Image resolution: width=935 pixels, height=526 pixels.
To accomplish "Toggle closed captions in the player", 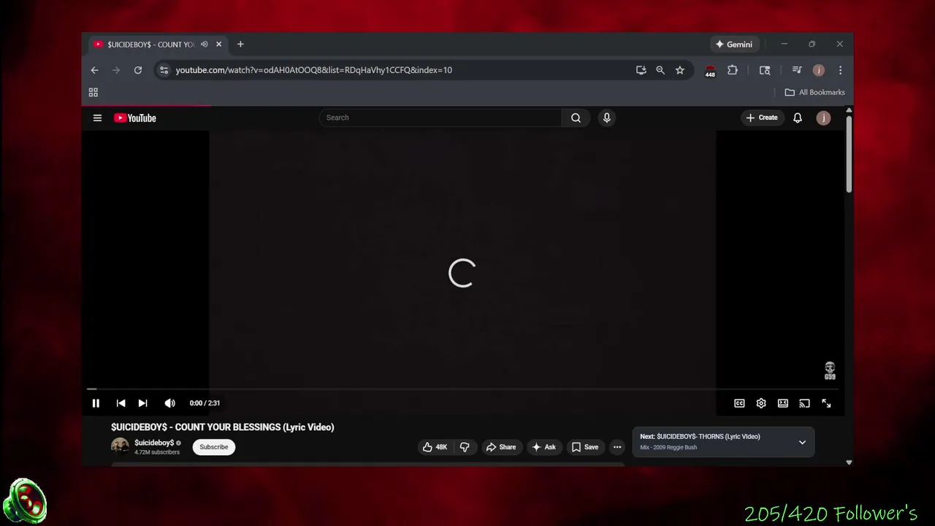I will 739,403.
